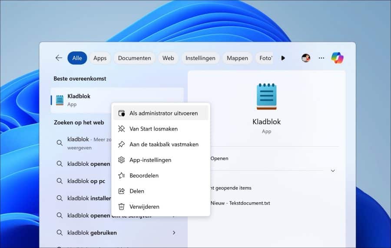Click the Kladblok best match result
Image resolution: width=391 pixels, height=248 pixels.
(x=79, y=100)
